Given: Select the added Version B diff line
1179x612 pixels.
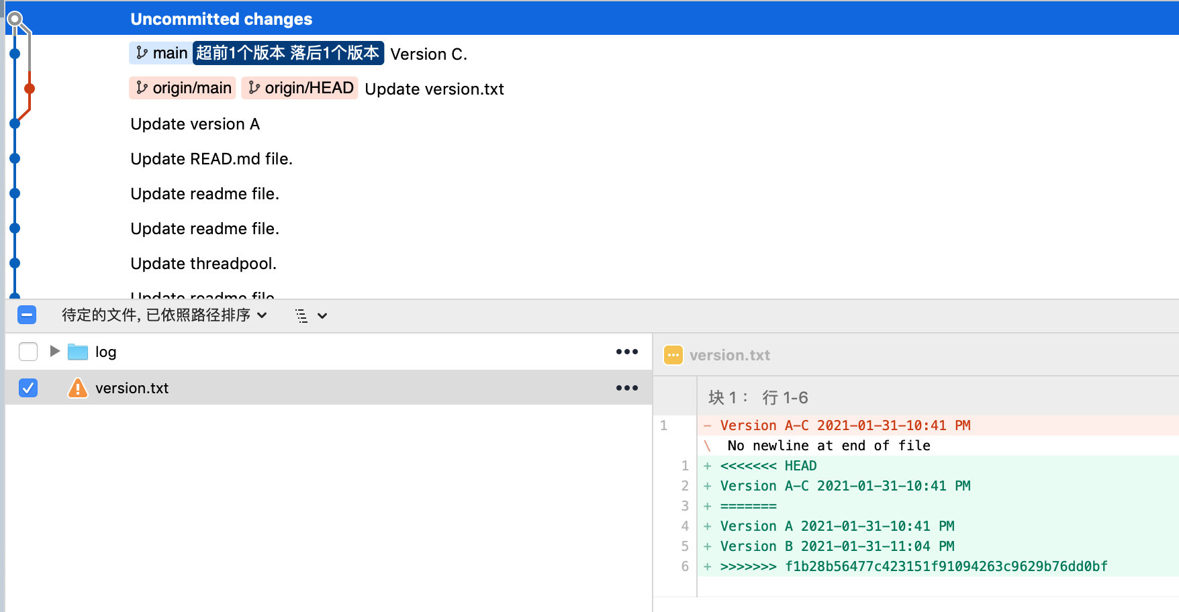Looking at the screenshot, I should [938, 546].
